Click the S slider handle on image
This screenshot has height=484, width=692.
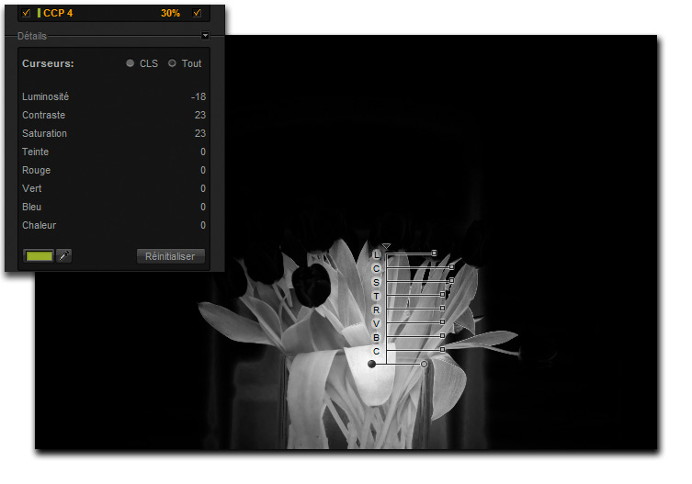[451, 281]
